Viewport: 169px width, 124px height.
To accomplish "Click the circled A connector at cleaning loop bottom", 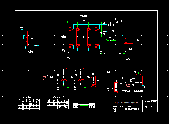I will (x=108, y=89).
